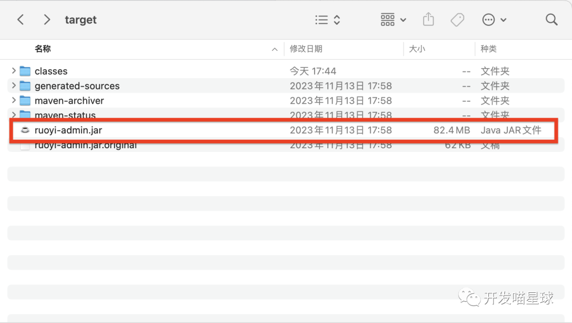The image size is (572, 323).
Task: Select the generated-sources row name
Action: coord(77,86)
